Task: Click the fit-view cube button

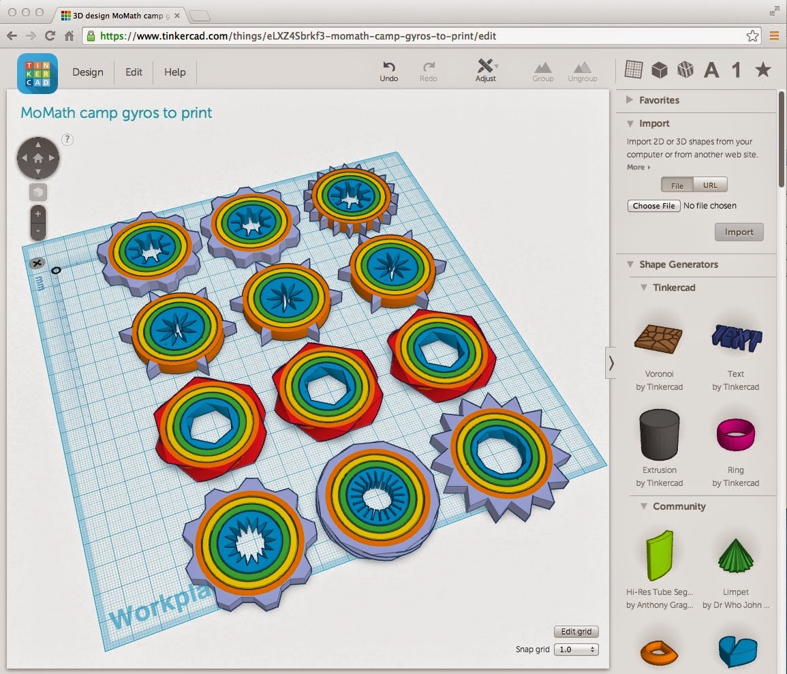Action: [x=38, y=192]
